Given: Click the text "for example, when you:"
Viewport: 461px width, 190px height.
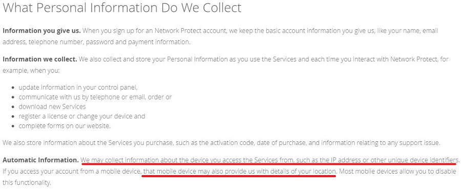Looking at the screenshot, I should pyautogui.click(x=31, y=71).
